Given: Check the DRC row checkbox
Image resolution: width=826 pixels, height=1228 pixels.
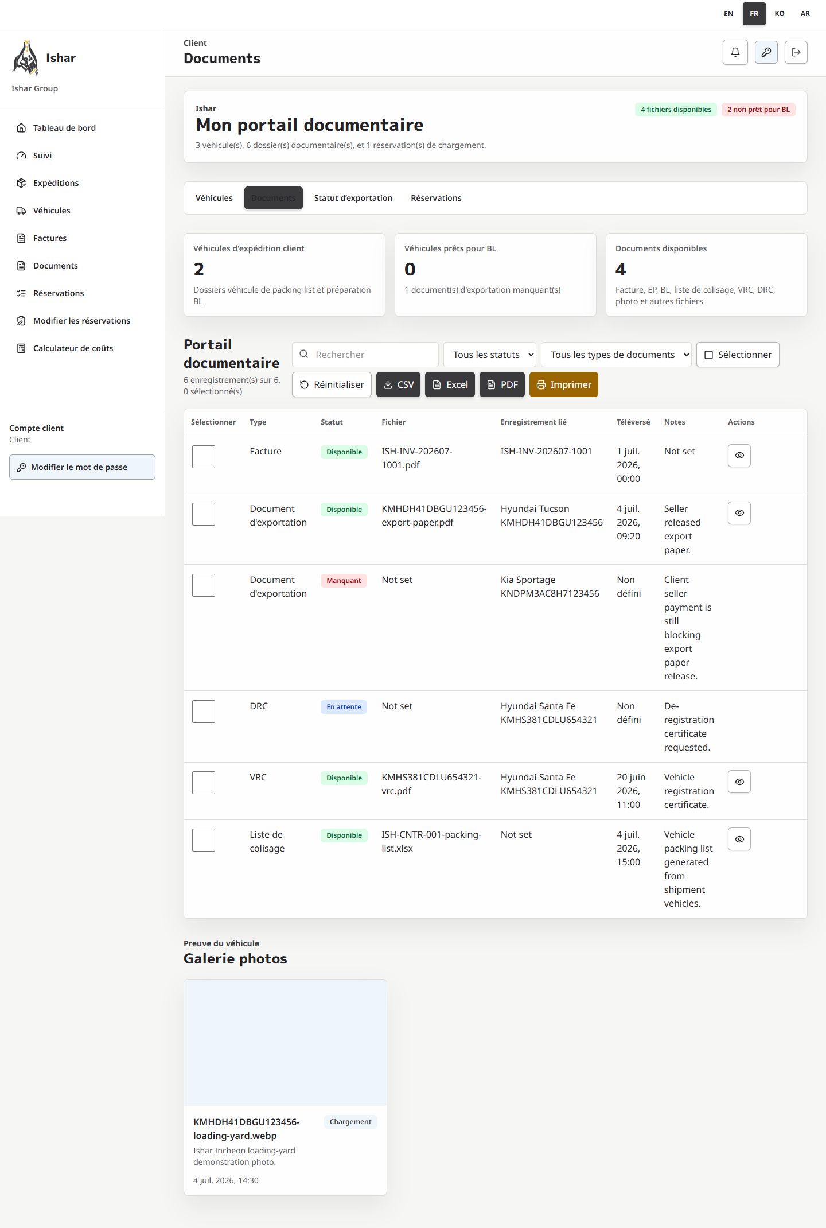Looking at the screenshot, I should click(204, 712).
